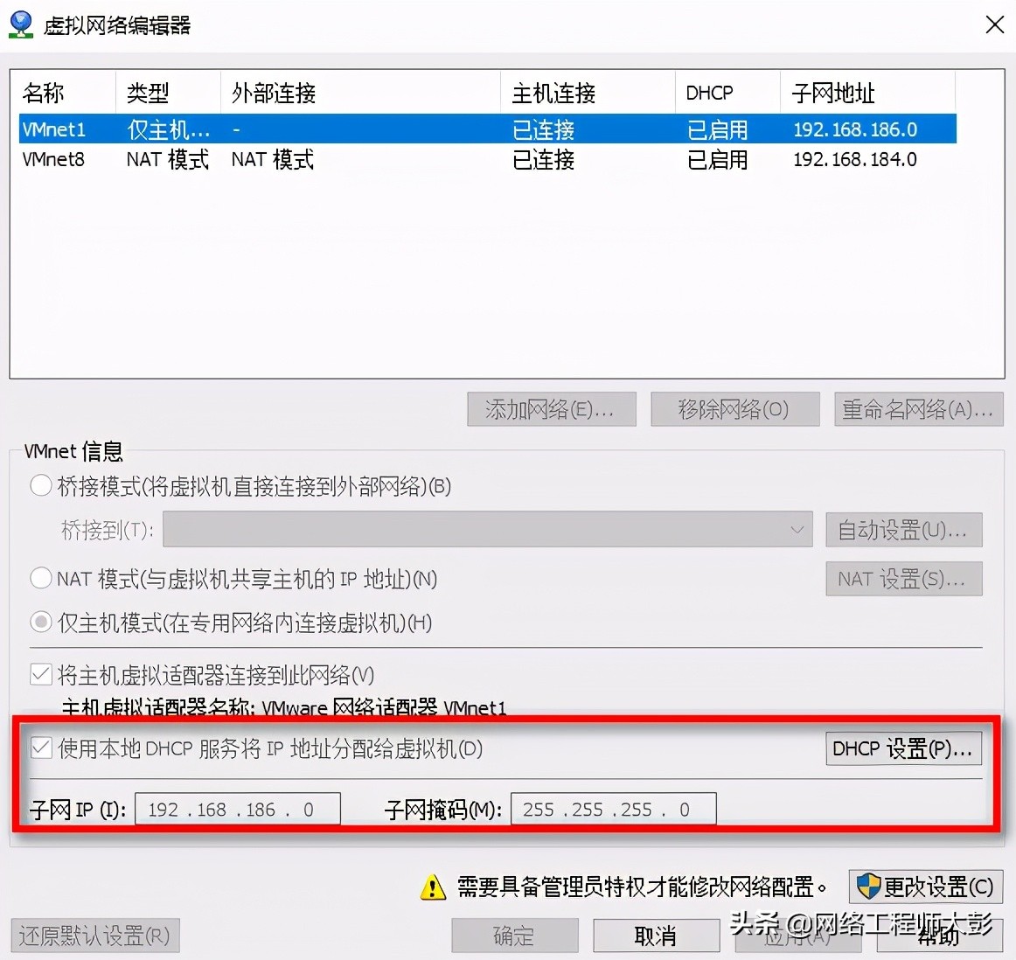Select the 仅主机模式 radio button
The width and height of the screenshot is (1016, 960).
40,623
